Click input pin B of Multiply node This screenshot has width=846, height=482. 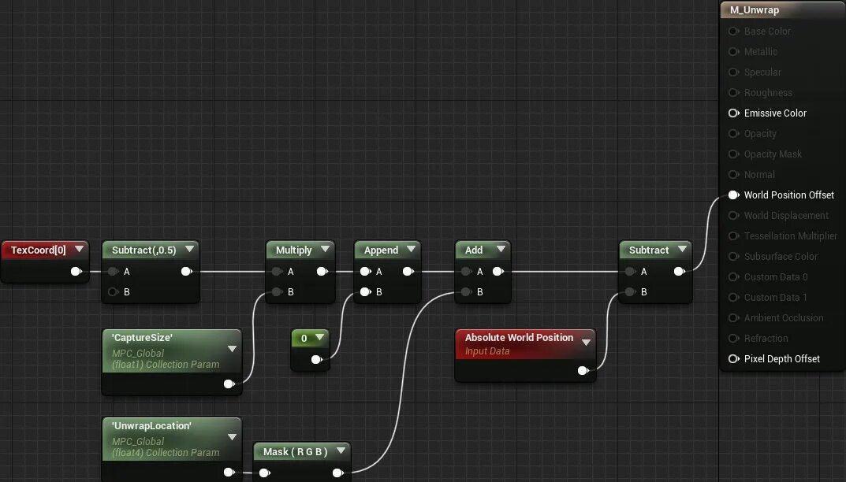click(x=278, y=291)
